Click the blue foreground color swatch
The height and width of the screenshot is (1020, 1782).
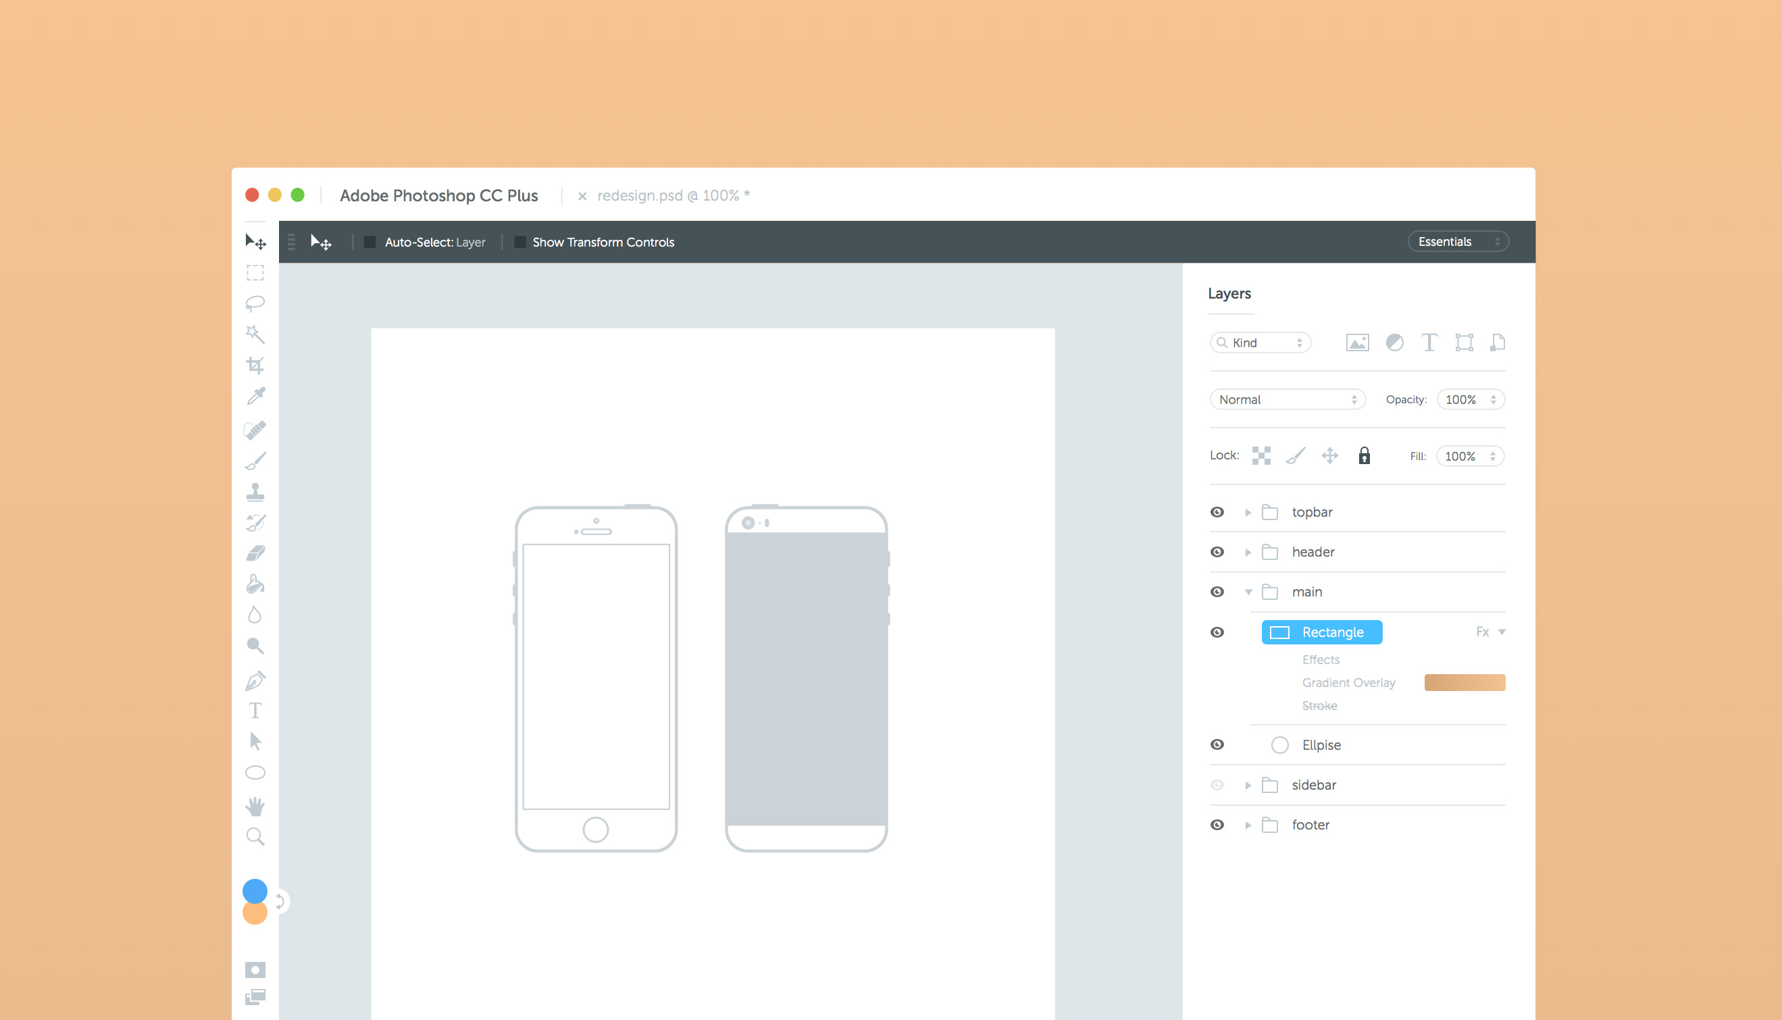255,890
